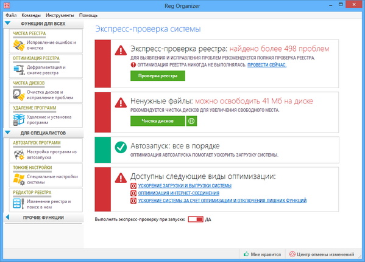365x262 pixels.
Task: Open the Удаление программ box icon
Action: (x=19, y=120)
